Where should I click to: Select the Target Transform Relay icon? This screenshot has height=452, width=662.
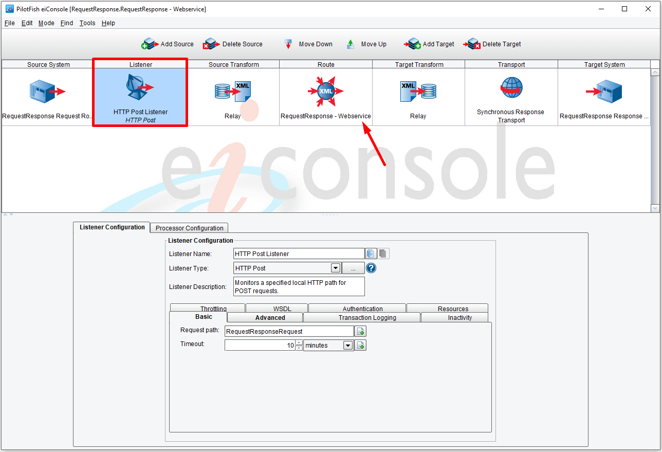tap(418, 91)
